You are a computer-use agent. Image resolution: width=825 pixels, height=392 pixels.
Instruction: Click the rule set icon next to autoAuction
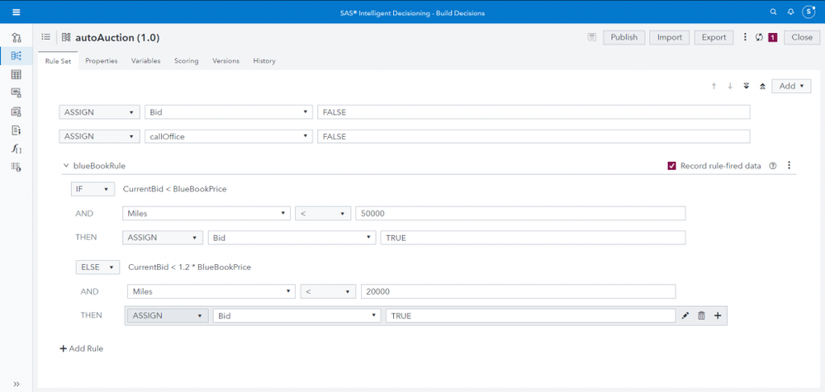click(x=66, y=37)
